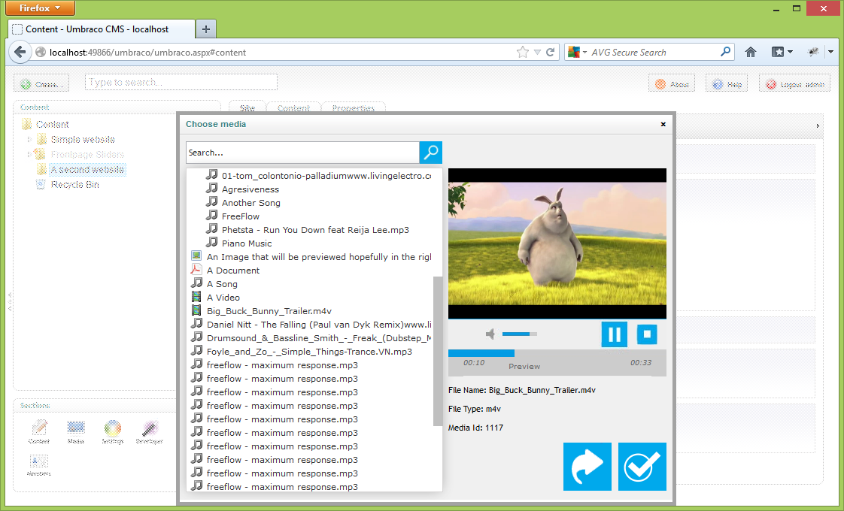The width and height of the screenshot is (844, 511).
Task: Select Daniel Nitt - The Falling track
Action: (319, 325)
